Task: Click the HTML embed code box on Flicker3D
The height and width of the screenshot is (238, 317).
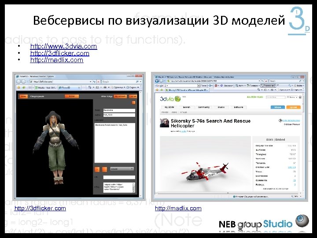Action: click(x=118, y=187)
